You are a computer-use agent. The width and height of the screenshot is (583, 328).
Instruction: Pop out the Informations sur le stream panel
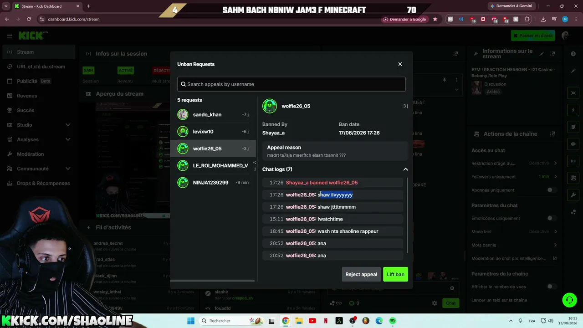(553, 54)
